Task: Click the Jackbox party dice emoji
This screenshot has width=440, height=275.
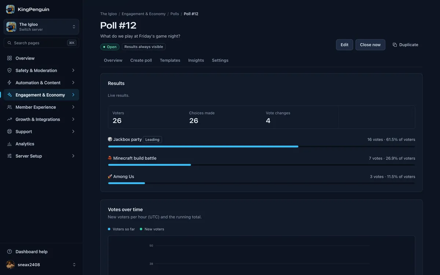Action: (x=110, y=139)
